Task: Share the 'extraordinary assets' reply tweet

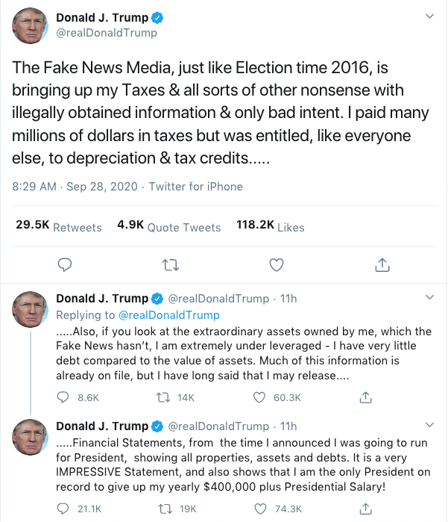Action: pyautogui.click(x=365, y=397)
